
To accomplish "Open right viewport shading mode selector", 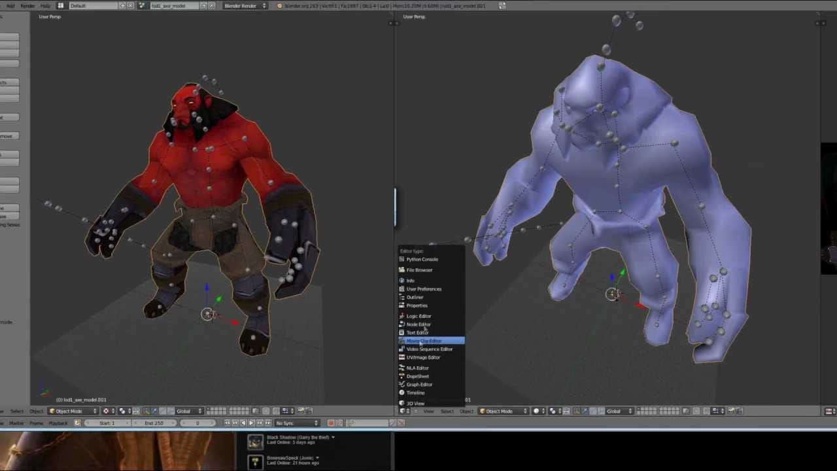I will [539, 411].
